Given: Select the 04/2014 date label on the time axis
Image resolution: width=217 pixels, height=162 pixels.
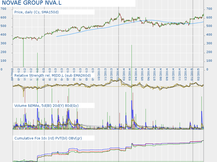Looking at the screenshot, I should pyautogui.click(x=136, y=74).
